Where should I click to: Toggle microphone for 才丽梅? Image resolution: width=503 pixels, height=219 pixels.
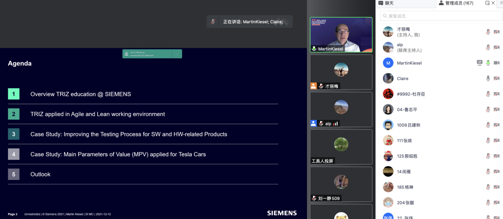click(x=488, y=32)
